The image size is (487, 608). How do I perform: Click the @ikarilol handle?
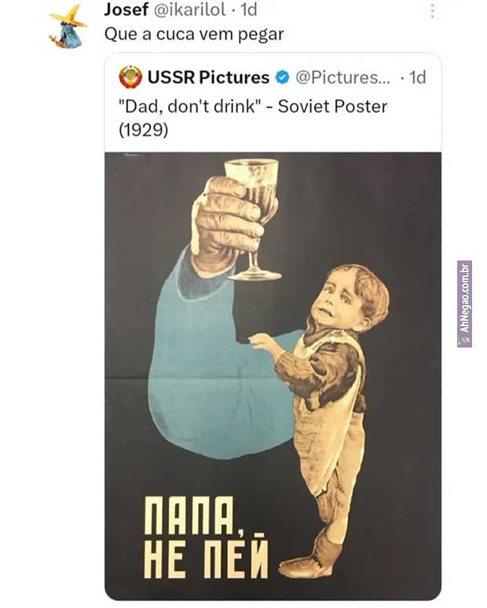pyautogui.click(x=193, y=10)
